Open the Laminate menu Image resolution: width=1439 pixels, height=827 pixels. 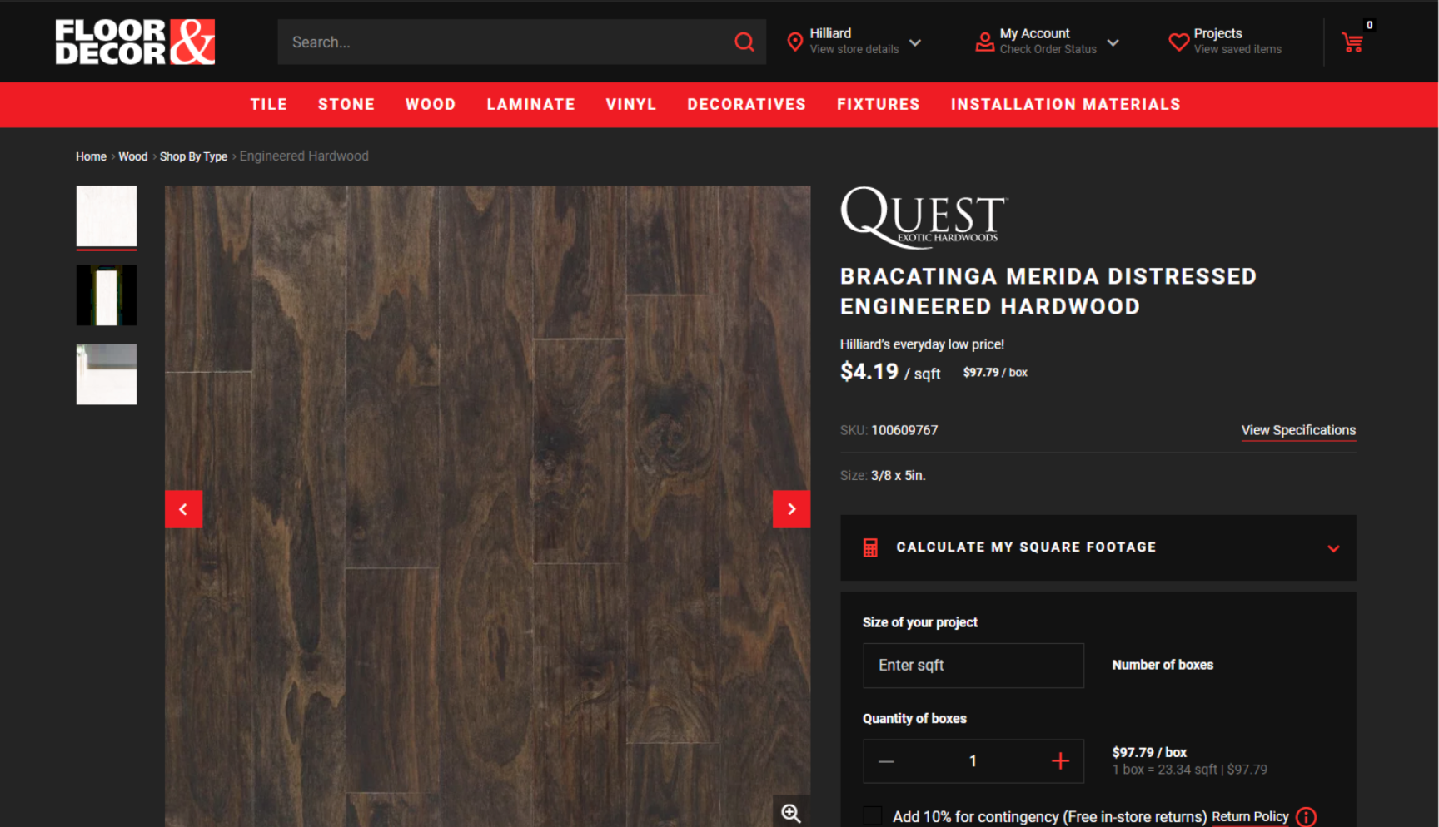[x=531, y=104]
